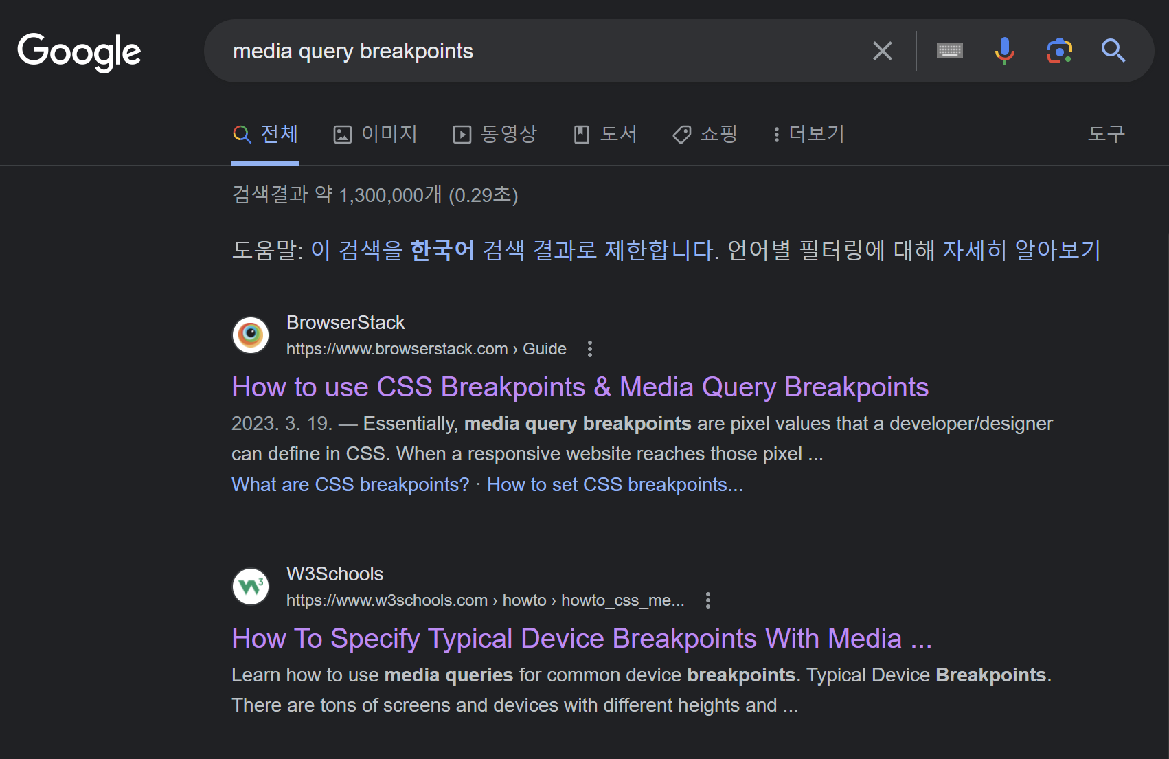Viewport: 1169px width, 759px height.
Task: Open How to set CSS breakpoints sublink
Action: pos(615,485)
